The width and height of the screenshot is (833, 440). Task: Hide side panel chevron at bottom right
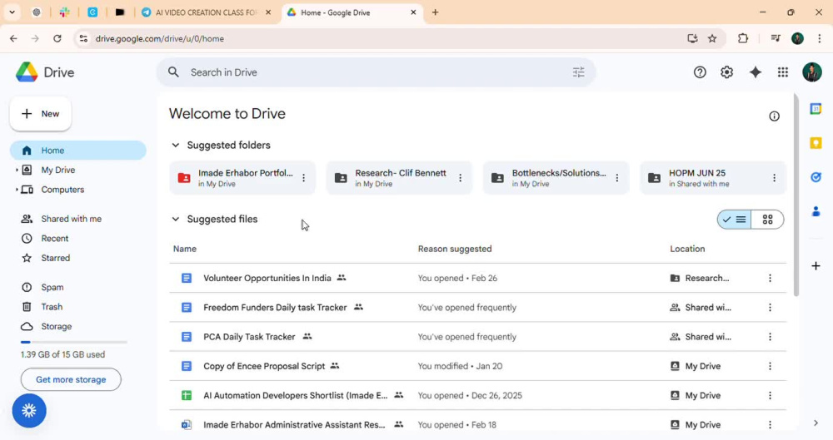816,423
